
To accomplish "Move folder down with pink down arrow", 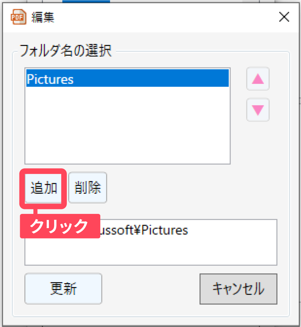I will (258, 110).
